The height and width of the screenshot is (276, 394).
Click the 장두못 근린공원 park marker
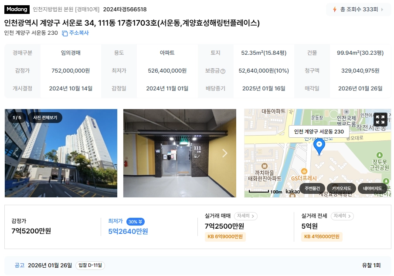point(380,155)
